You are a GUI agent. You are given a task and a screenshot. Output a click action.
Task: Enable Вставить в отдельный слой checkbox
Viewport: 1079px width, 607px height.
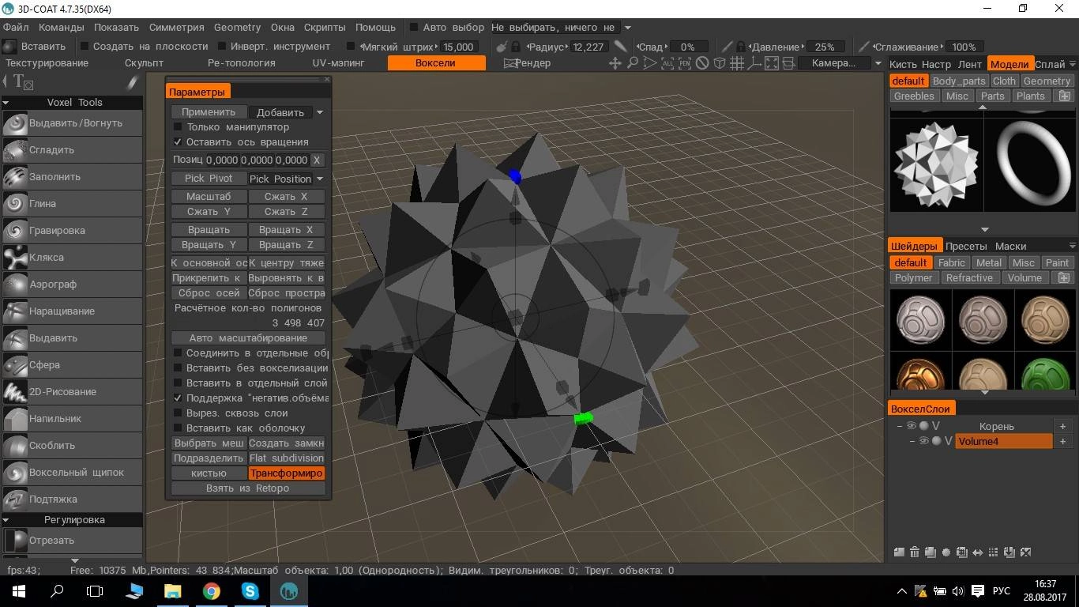click(x=178, y=383)
